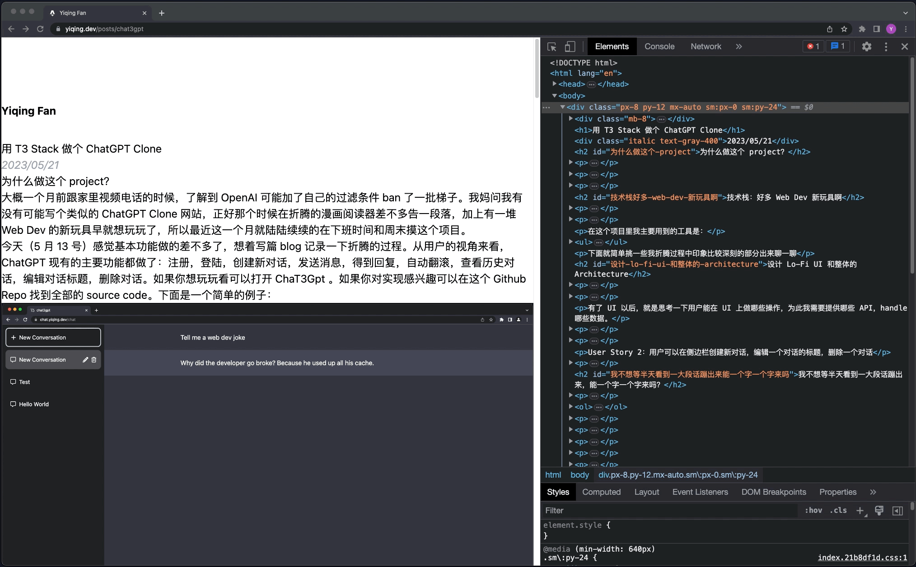Select the h2 技术栈好多-web-dev-新玩具啊 line

pos(719,197)
